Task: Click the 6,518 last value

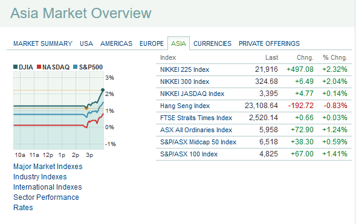Action: pos(268,142)
